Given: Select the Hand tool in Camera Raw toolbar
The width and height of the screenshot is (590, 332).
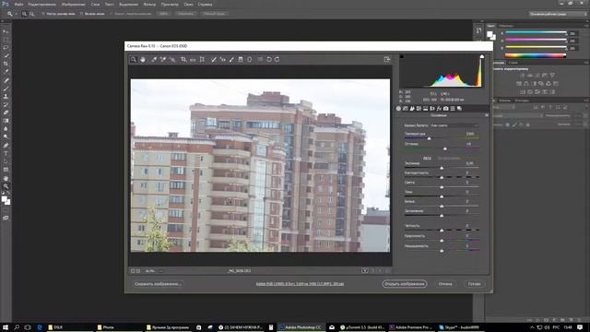Looking at the screenshot, I should point(143,59).
